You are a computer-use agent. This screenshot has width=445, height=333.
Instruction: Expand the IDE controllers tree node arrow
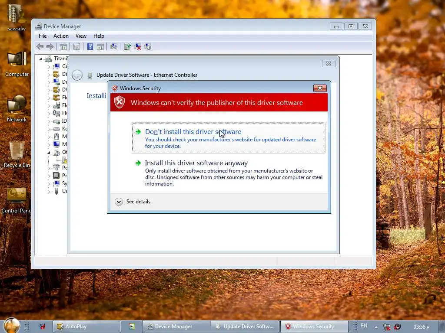click(x=49, y=121)
